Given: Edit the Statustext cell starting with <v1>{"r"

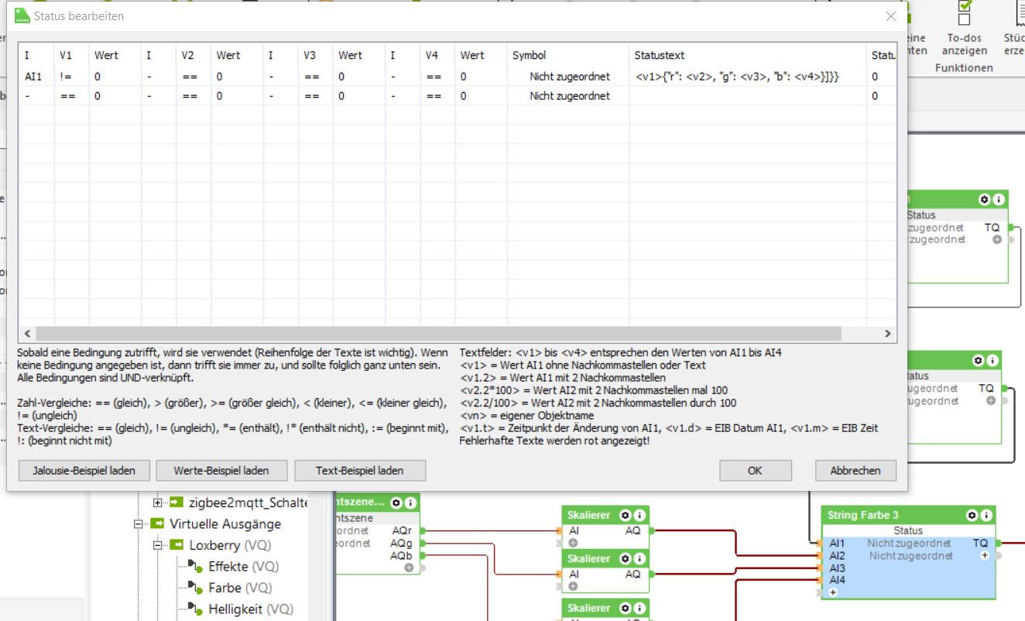Looking at the screenshot, I should click(747, 77).
